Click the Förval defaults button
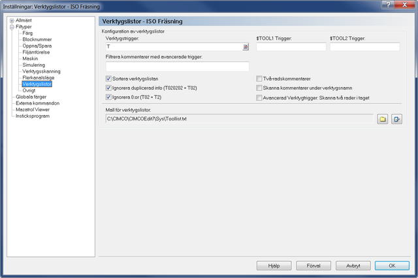 point(313,266)
